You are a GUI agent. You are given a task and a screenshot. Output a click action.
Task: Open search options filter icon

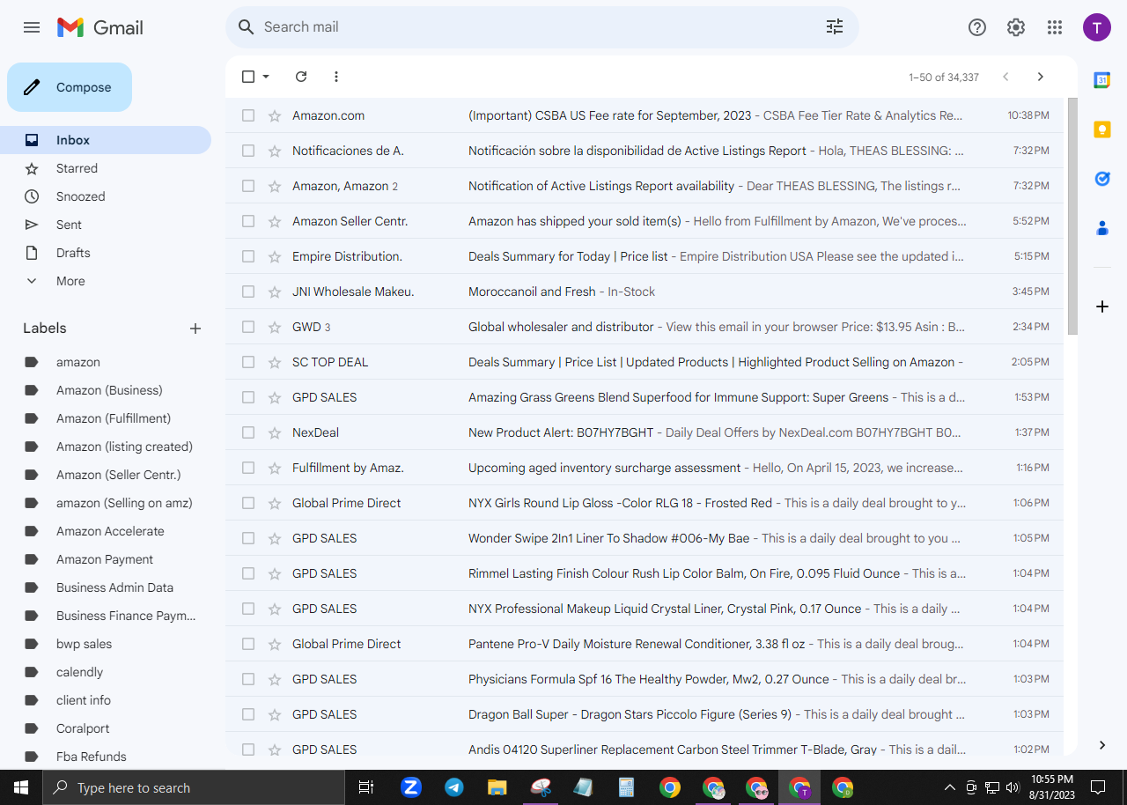click(x=835, y=26)
